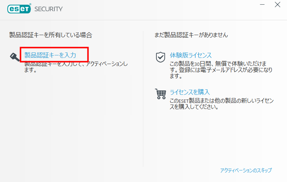This screenshot has height=182, width=287.
Task: Click the 製品認証キーを所有している場合 heading
Action: pyautogui.click(x=51, y=35)
